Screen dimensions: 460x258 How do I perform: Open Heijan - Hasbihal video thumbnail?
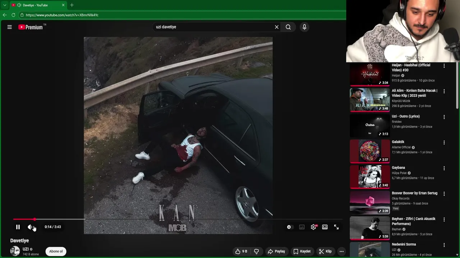click(370, 75)
